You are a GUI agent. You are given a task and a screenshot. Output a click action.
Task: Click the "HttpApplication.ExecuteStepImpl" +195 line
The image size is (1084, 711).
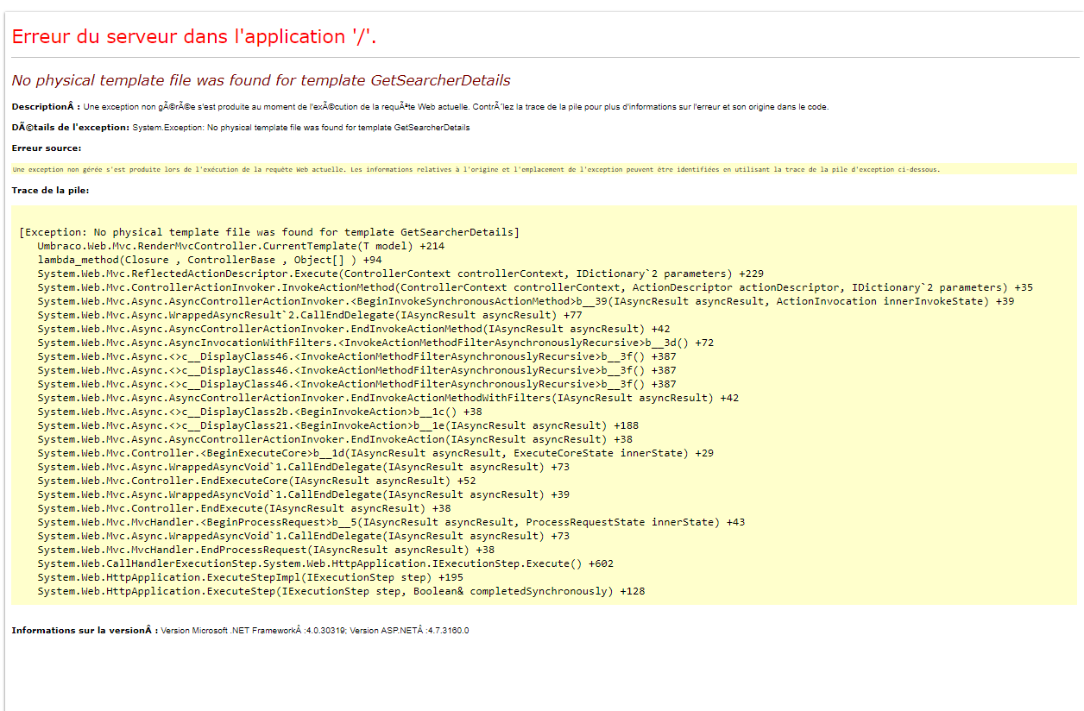tap(250, 577)
